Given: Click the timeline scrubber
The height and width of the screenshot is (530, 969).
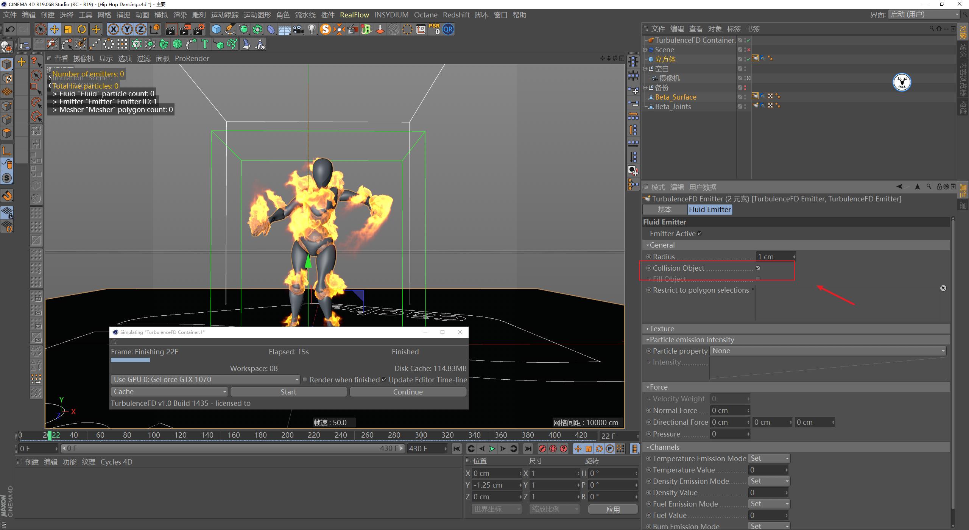Looking at the screenshot, I should (x=50, y=435).
